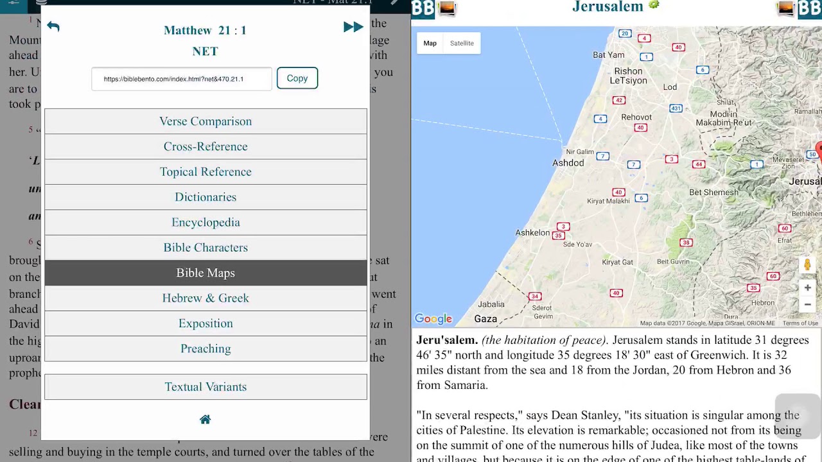Copy the verse URL with the Copy button
822x462 pixels.
297,78
